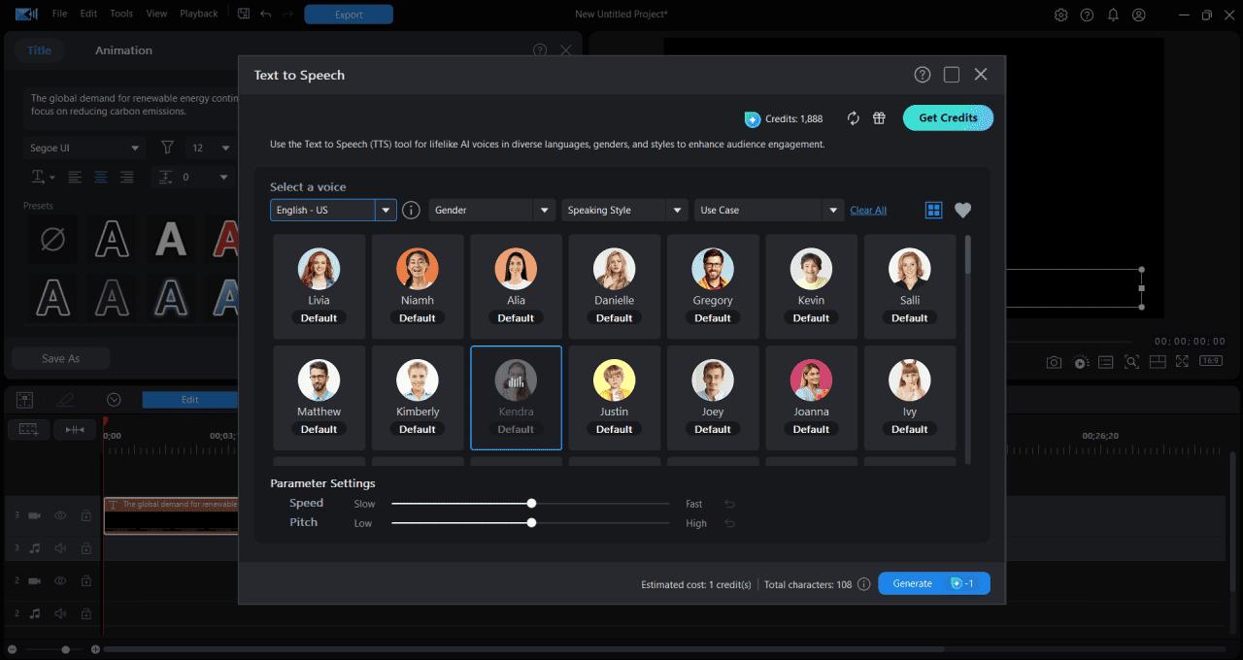This screenshot has width=1243, height=660.
Task: Click the Clear All link
Action: coord(867,210)
